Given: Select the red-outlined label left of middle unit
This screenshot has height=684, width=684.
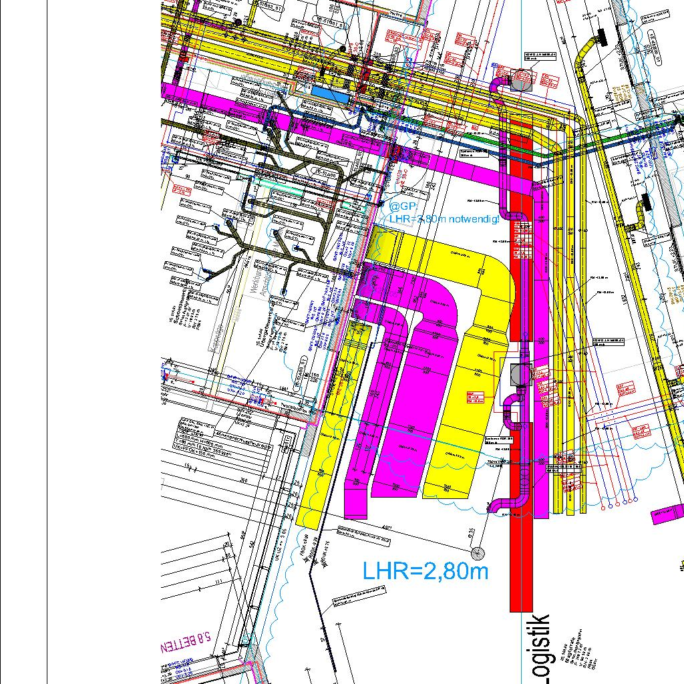Looking at the screenshot, I should point(476,397).
